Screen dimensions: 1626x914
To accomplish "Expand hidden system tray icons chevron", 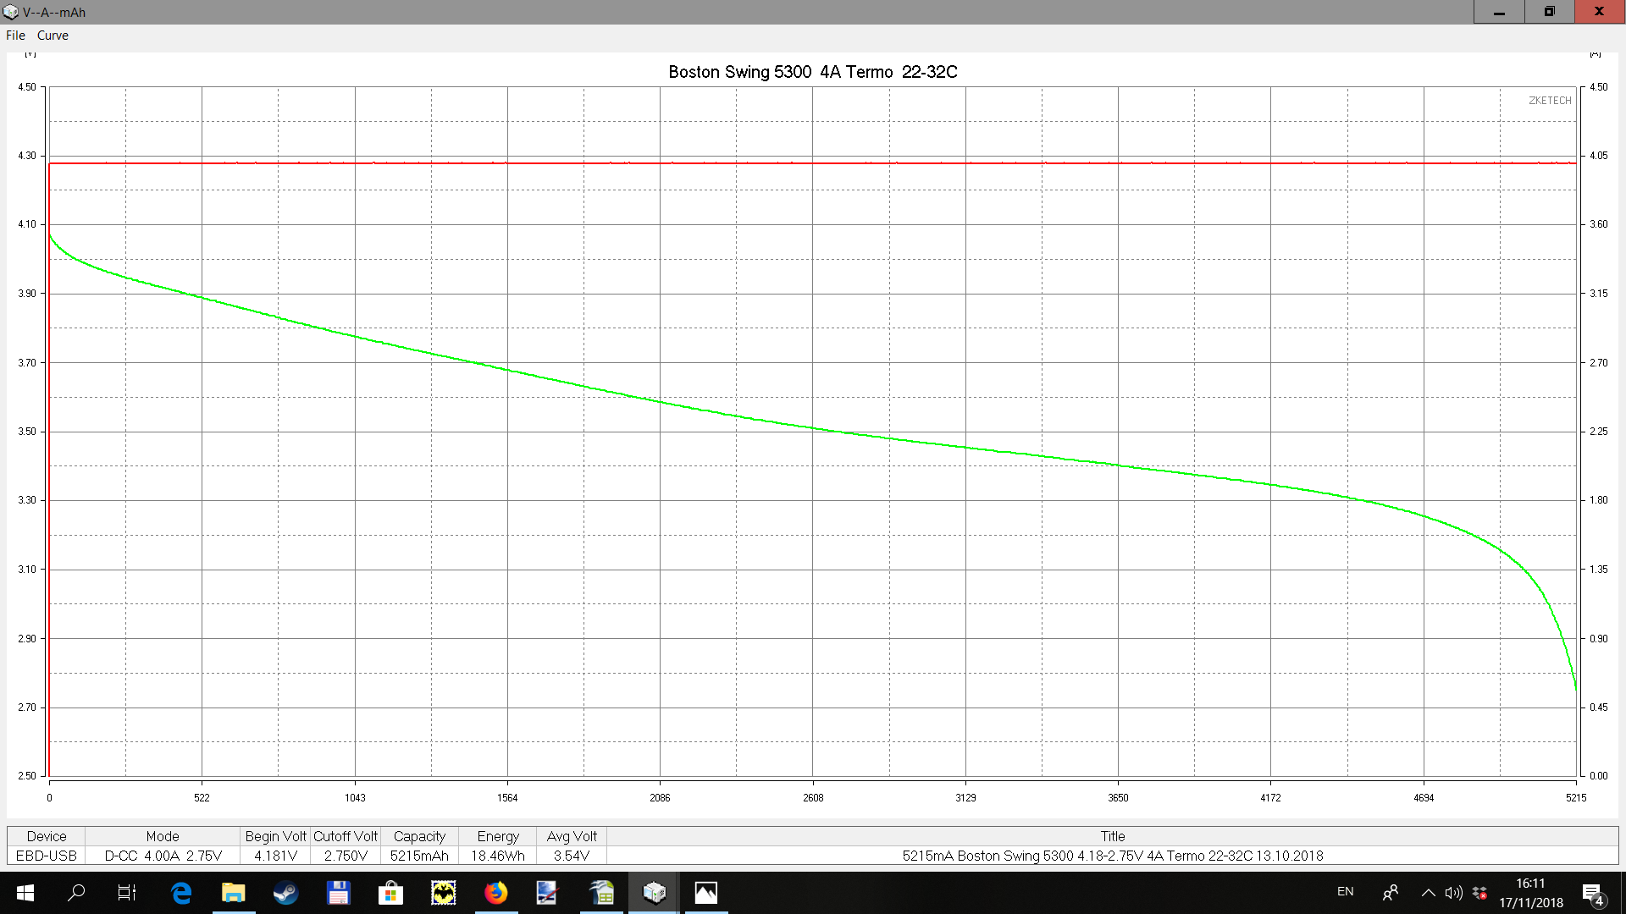I will 1428,893.
